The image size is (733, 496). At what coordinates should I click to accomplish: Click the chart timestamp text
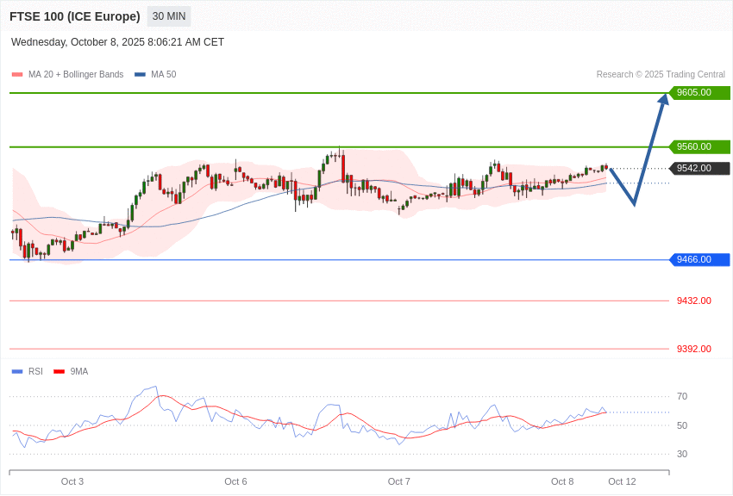[117, 42]
